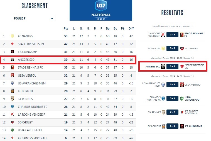
Task: Click the 0 - 1 score of Chamois Niortais match
Action: (172, 98)
